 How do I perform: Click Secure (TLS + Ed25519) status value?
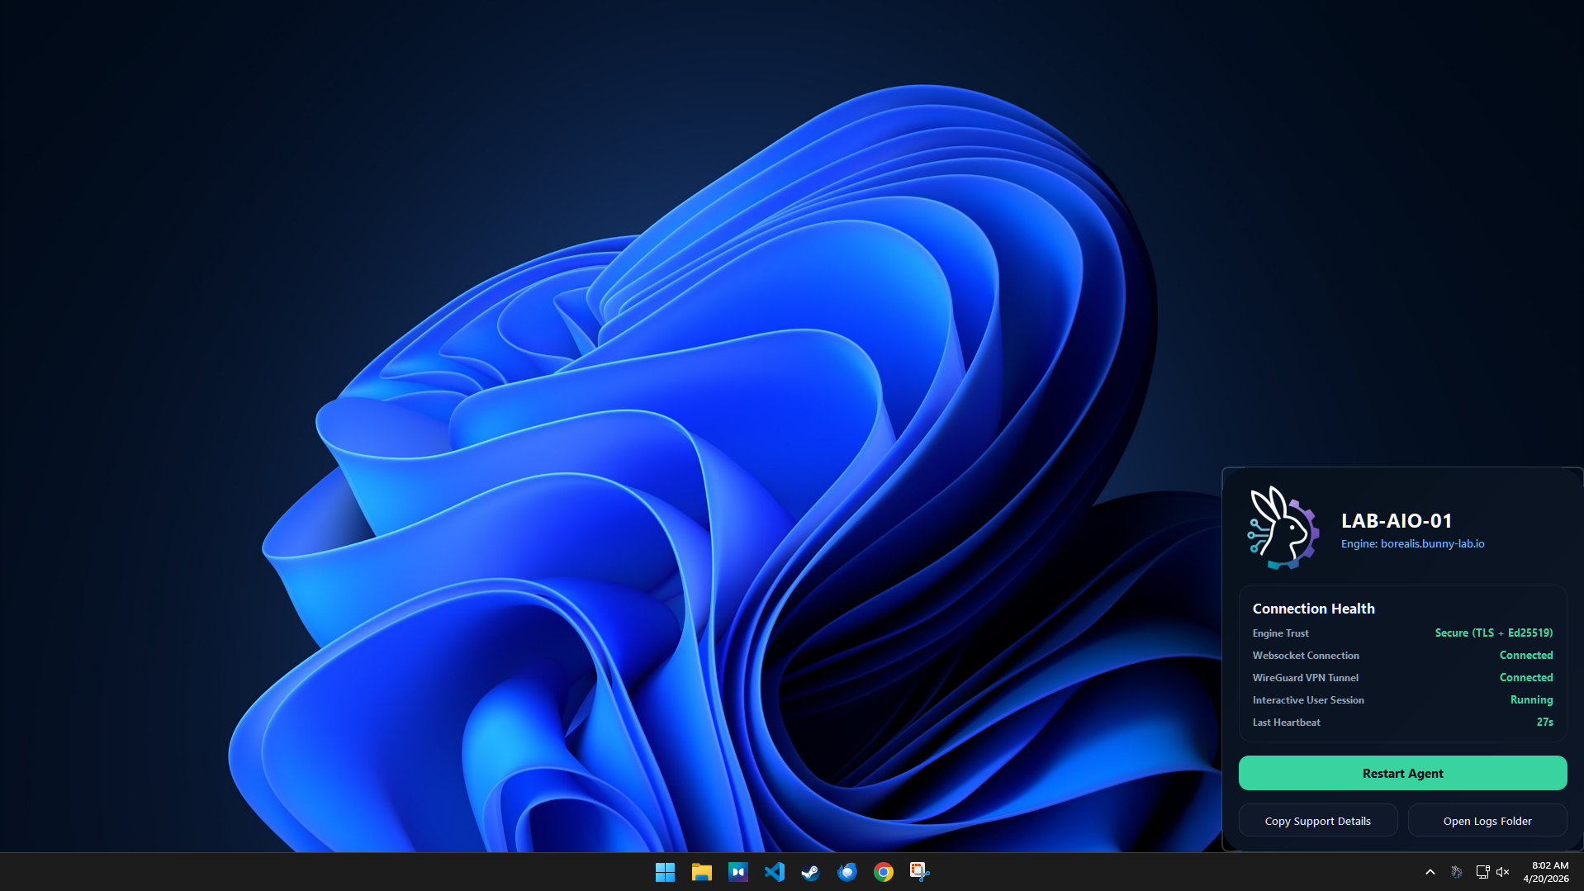pos(1493,633)
